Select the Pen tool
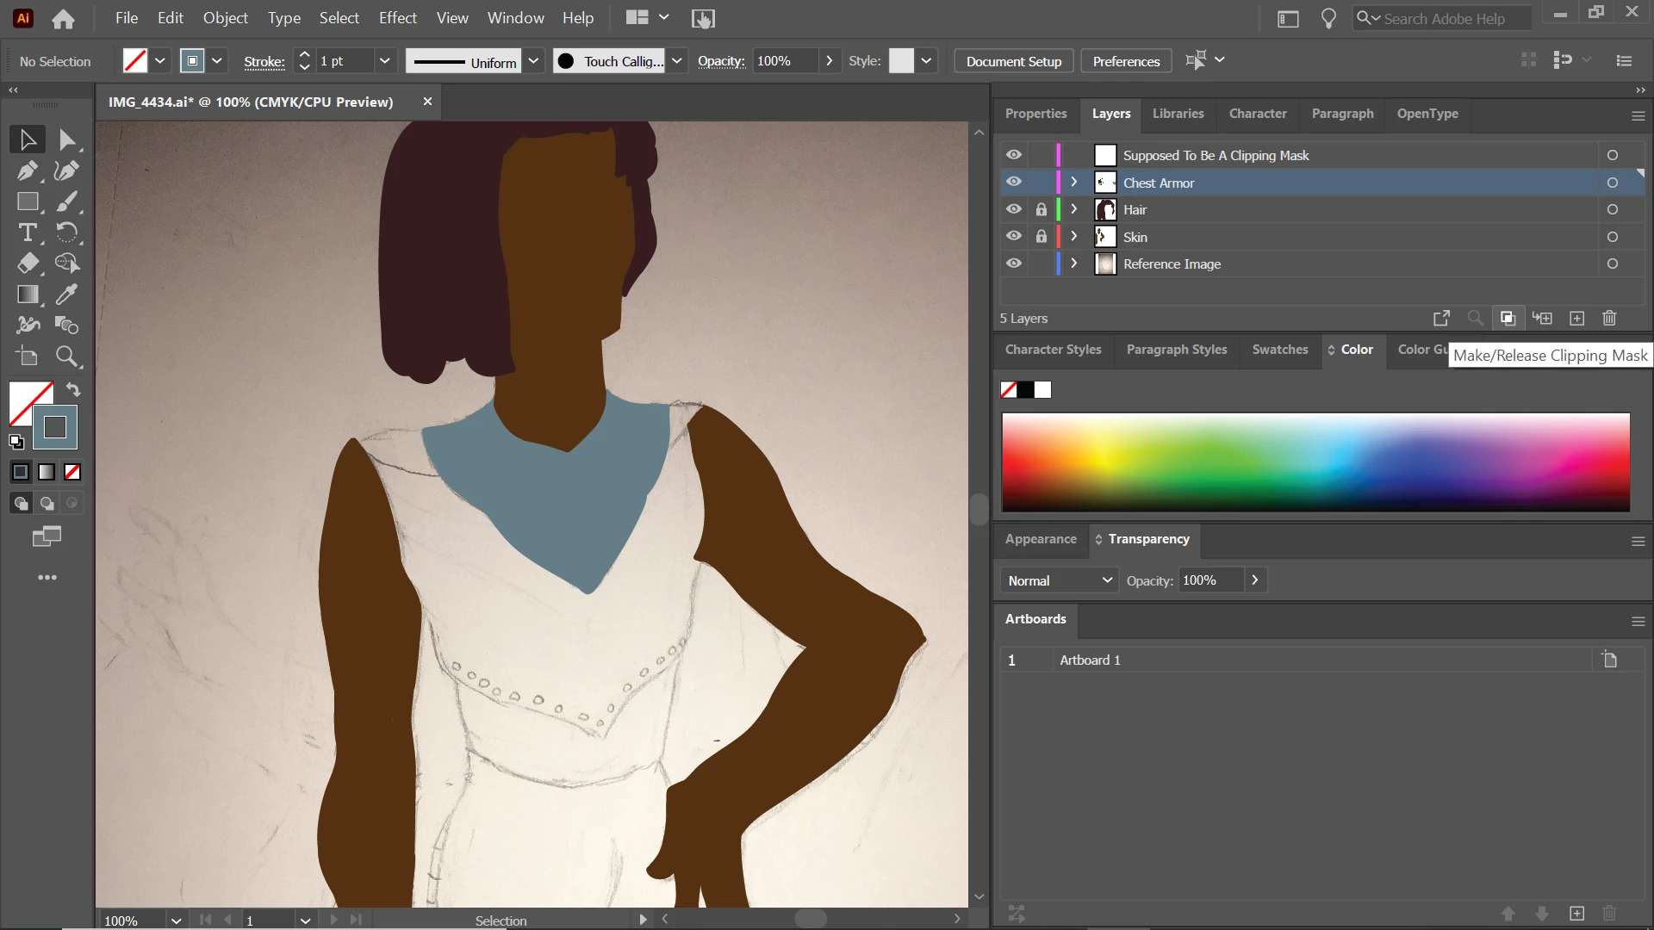The height and width of the screenshot is (930, 1654). [28, 170]
